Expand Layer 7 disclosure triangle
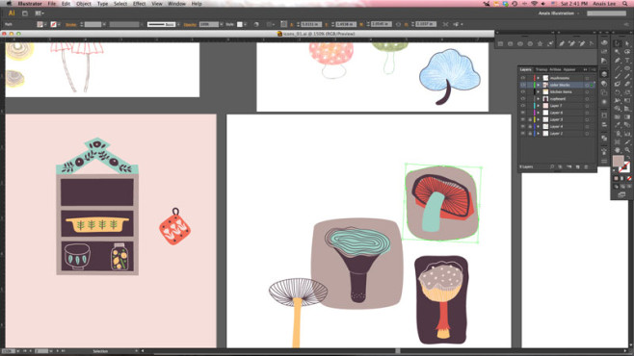This screenshot has width=634, height=356. click(539, 105)
